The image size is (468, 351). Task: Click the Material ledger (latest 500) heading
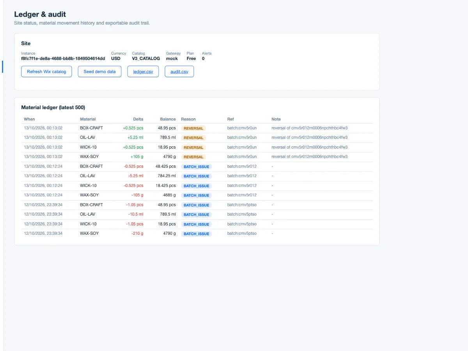point(53,107)
